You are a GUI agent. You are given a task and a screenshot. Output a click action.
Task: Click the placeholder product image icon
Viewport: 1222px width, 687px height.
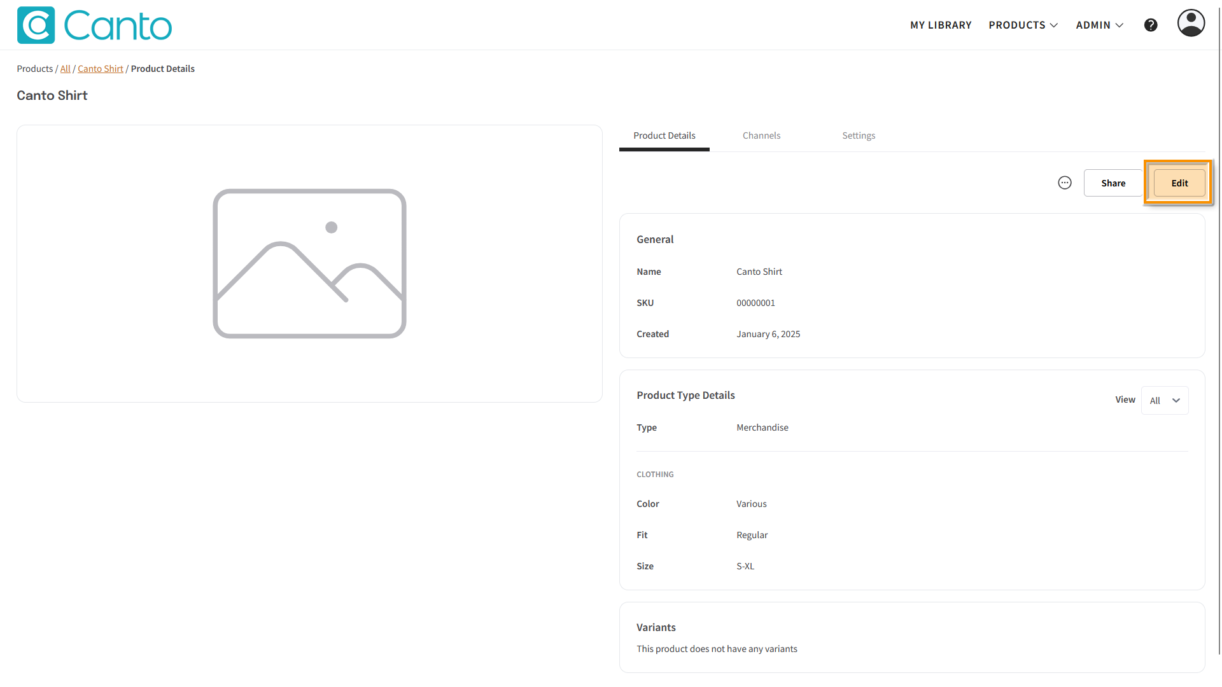pos(309,263)
